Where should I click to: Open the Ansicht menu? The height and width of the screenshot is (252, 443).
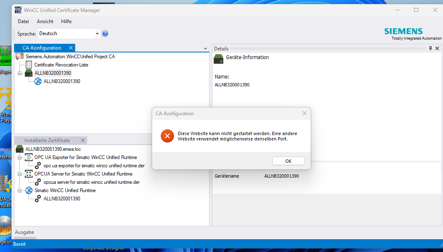[x=45, y=21]
